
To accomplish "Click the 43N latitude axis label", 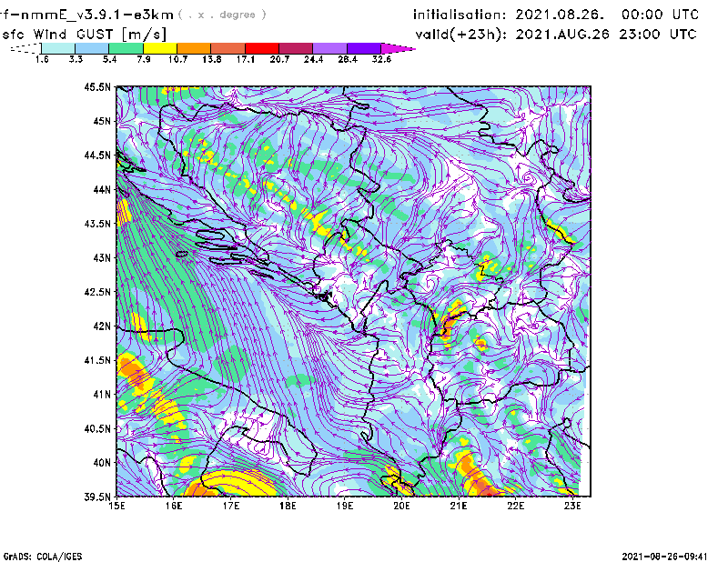I will (x=102, y=257).
